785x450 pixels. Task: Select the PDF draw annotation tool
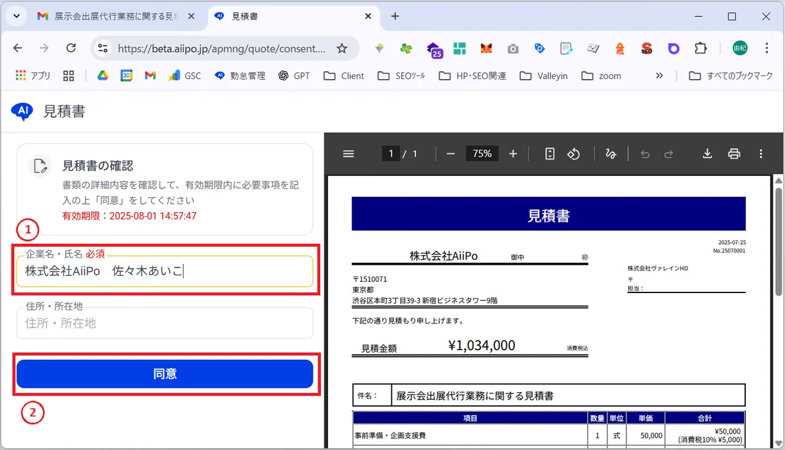tap(611, 154)
